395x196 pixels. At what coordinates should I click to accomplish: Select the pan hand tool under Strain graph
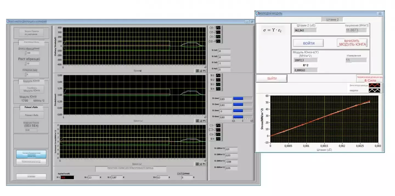pos(204,121)
